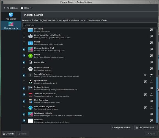Viewport: 159px width, 138px height.
Task: Click the plugin list vertical scrollbar
Action: coord(157,100)
